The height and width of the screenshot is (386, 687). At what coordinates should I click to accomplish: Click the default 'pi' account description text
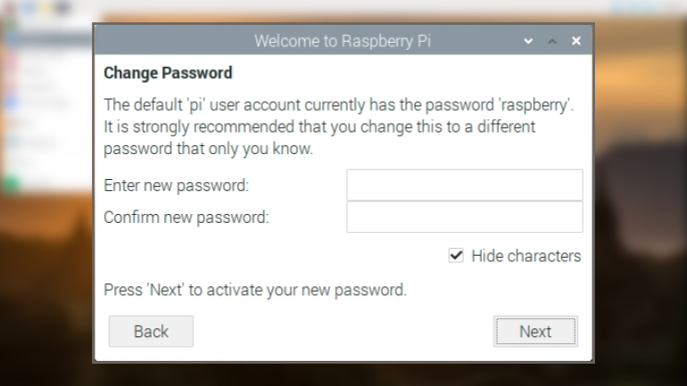pyautogui.click(x=339, y=127)
